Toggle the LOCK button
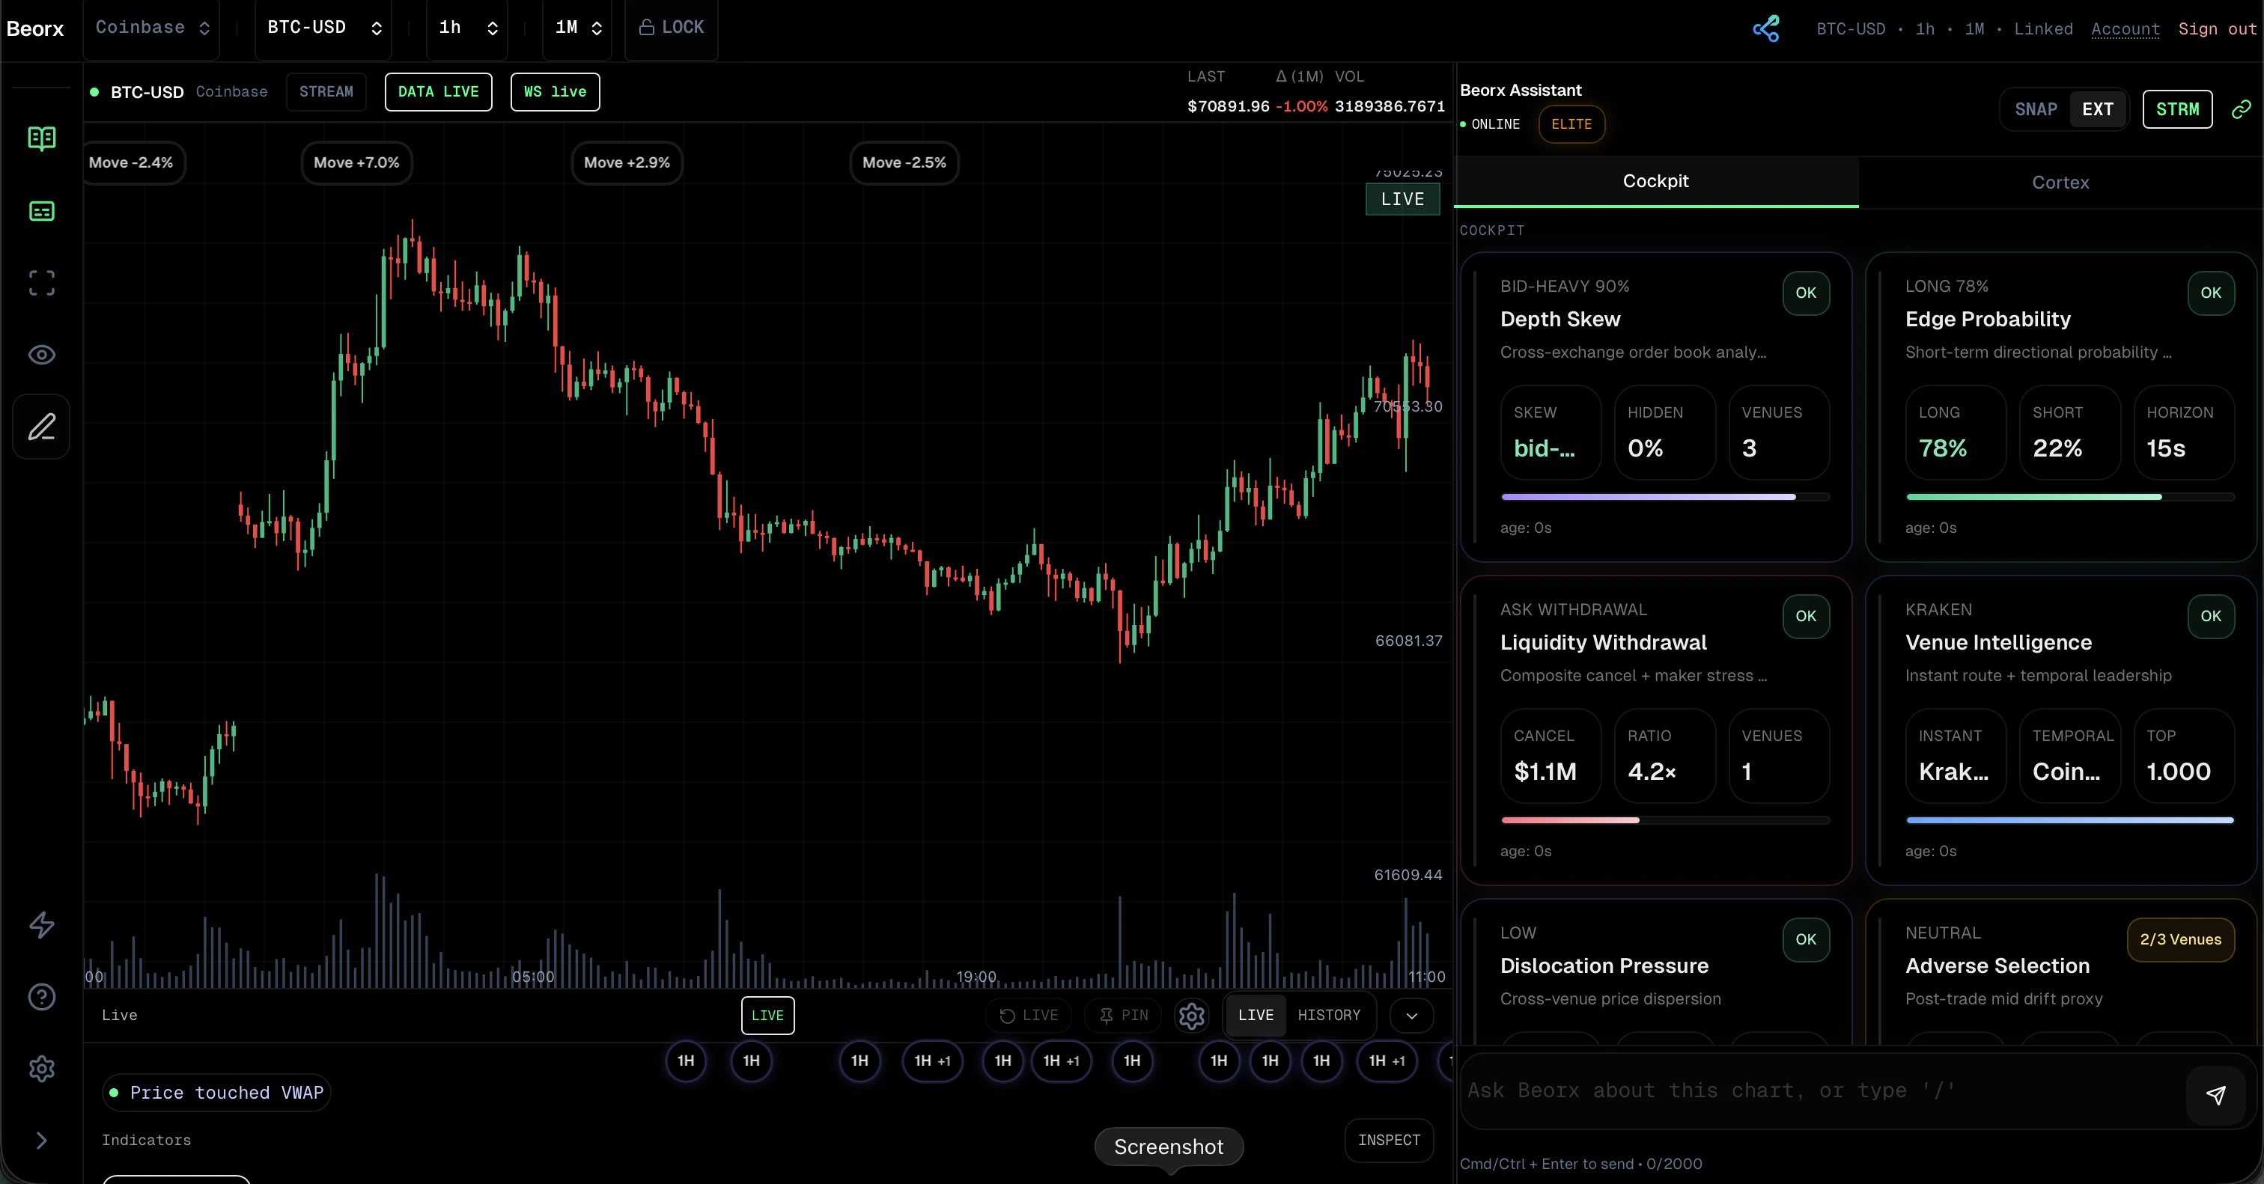The height and width of the screenshot is (1184, 2264). click(672, 27)
